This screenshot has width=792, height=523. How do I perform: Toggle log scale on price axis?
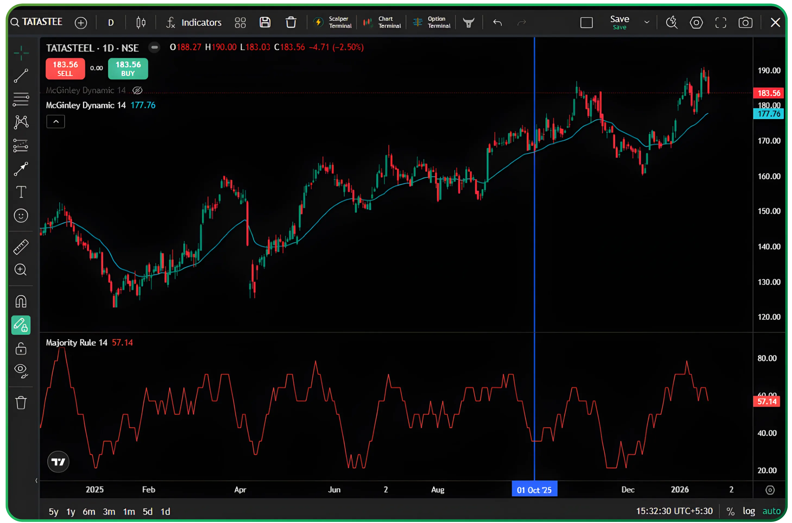click(749, 511)
